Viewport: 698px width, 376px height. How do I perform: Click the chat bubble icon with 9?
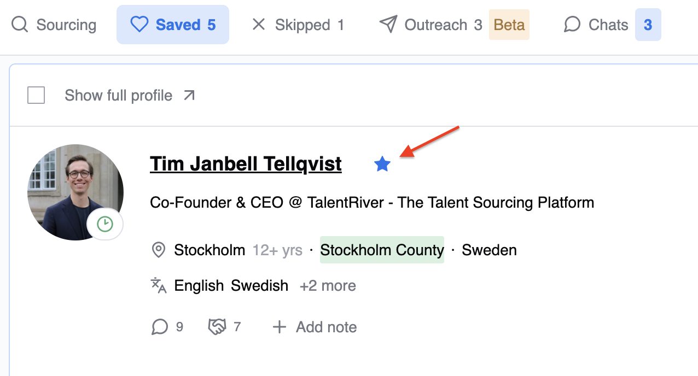[x=159, y=327]
